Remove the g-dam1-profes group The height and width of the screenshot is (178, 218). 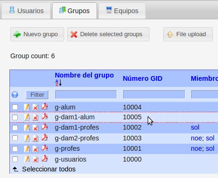point(36,128)
